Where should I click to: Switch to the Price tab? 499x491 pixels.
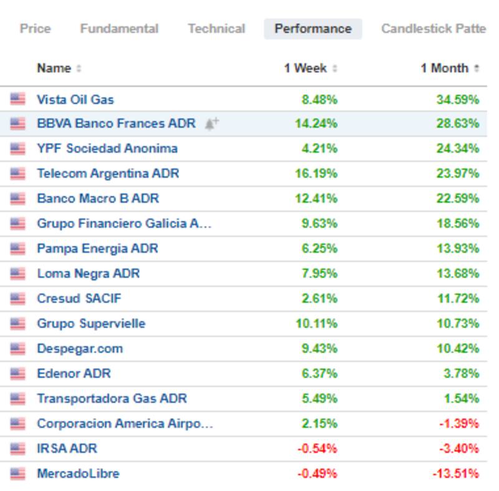coord(35,29)
